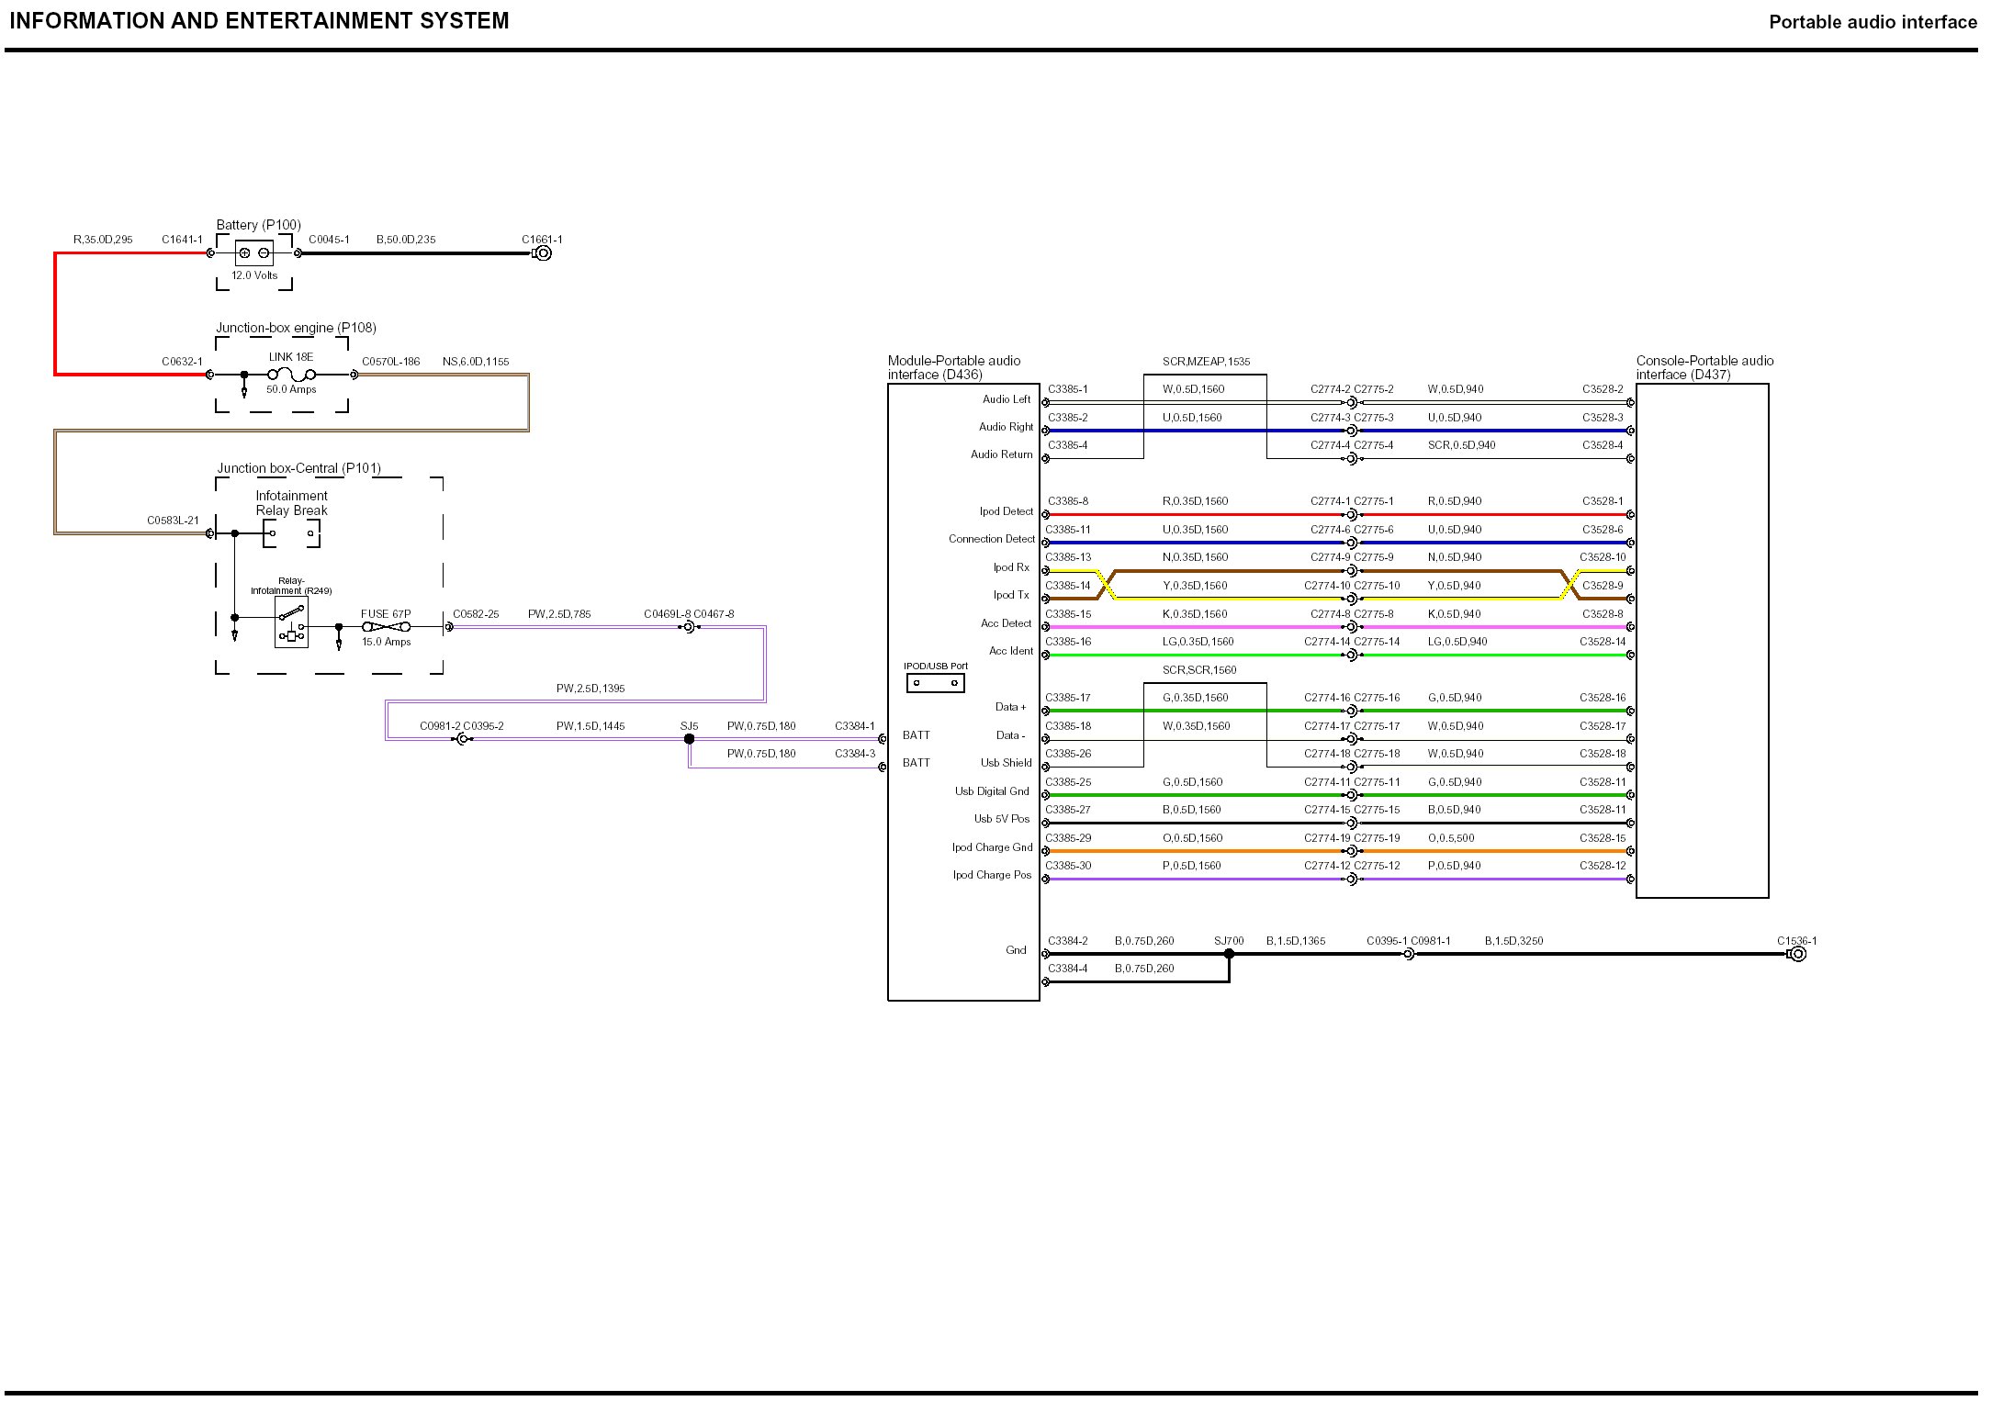Click the SCR,MZEAP,1535 shield label
The height and width of the screenshot is (1412, 1991).
tap(1206, 362)
